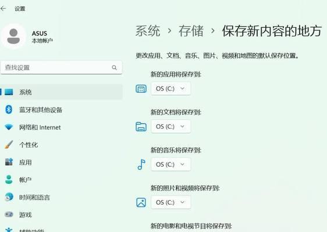Viewport: 327px width, 232px height.
Task: Click the search magnifier icon
Action: [x=114, y=67]
